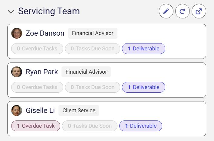Select the Giselle Li name link
This screenshot has width=214, height=141.
[40, 111]
